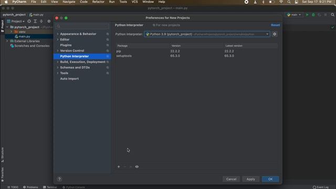Click the Bluetooth icon in menu bar
The height and width of the screenshot is (189, 336).
pyautogui.click(x=264, y=2)
